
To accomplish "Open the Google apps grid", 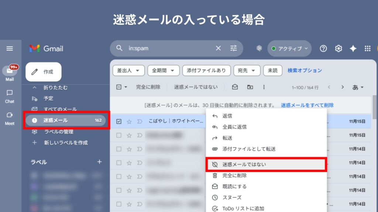I will click(x=367, y=49).
